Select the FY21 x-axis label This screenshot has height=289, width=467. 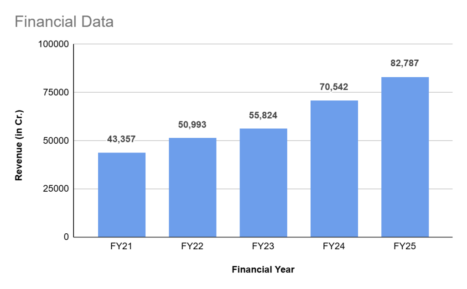click(122, 247)
